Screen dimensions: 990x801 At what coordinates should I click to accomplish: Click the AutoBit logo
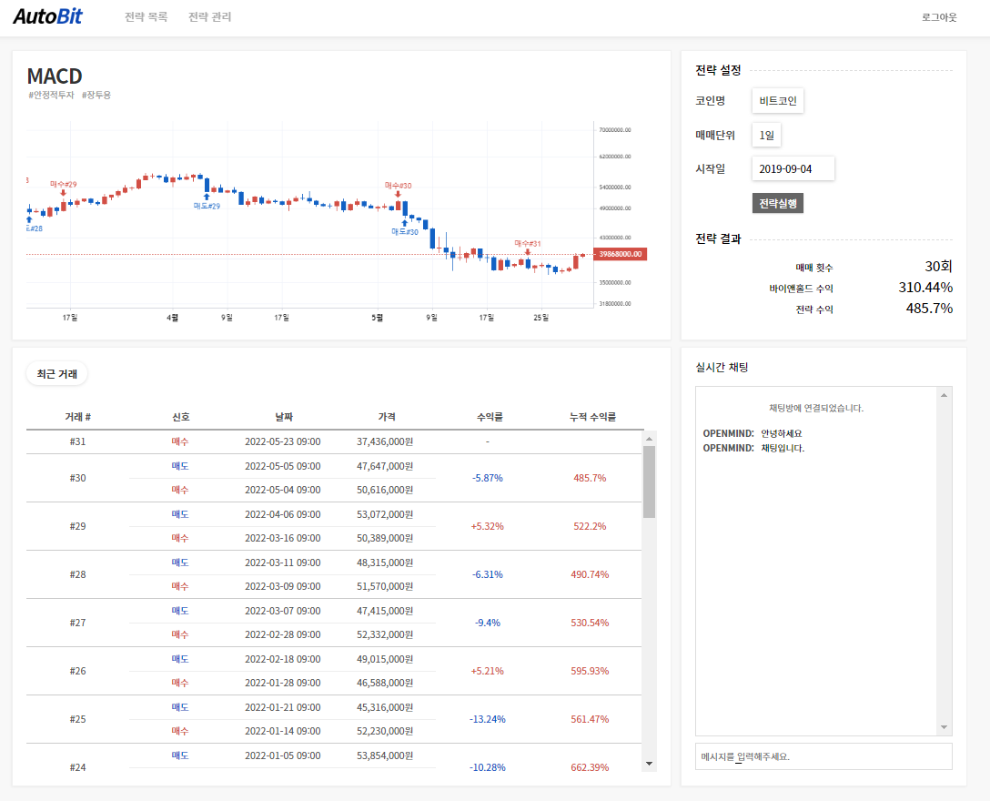click(48, 16)
